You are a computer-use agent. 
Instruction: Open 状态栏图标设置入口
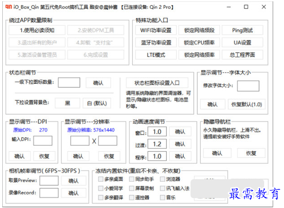(x=157, y=83)
